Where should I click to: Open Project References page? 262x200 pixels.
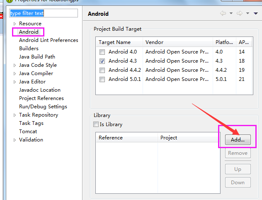coord(41,98)
